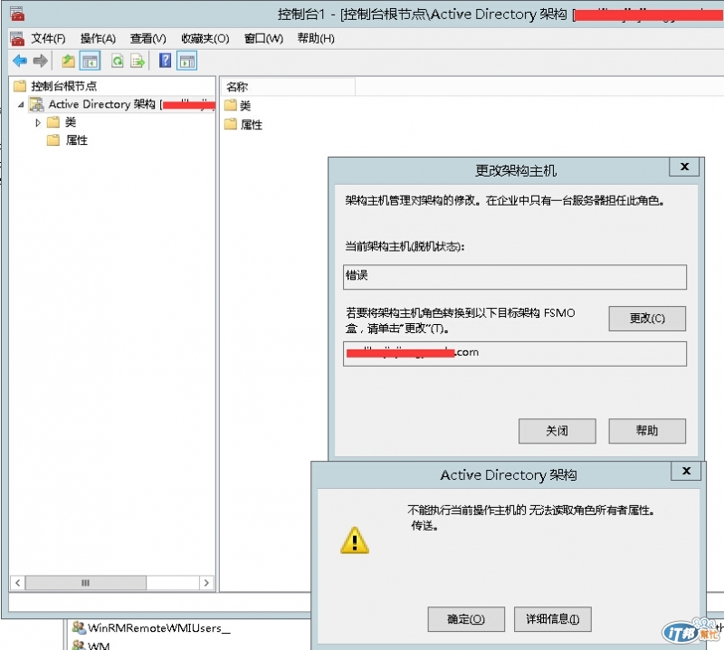This screenshot has width=724, height=650.
Task: Click the 名称 column header
Action: 289,87
